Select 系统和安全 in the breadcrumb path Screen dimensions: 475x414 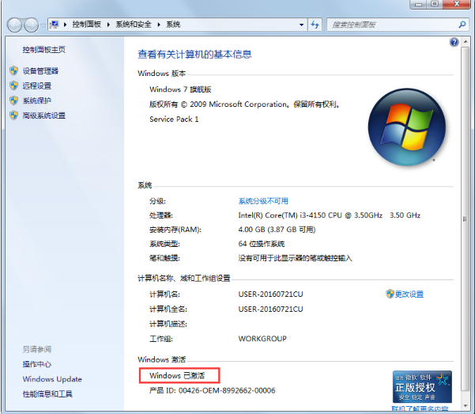click(134, 25)
